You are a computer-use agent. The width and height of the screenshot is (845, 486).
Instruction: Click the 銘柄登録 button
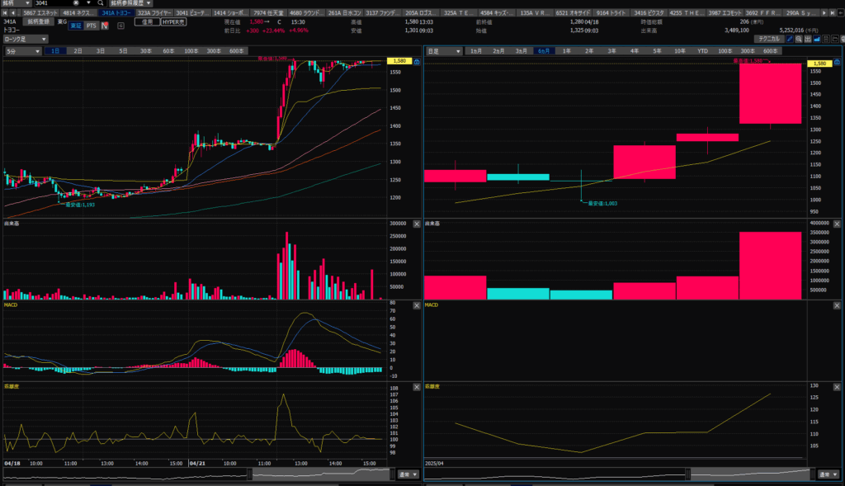point(39,22)
